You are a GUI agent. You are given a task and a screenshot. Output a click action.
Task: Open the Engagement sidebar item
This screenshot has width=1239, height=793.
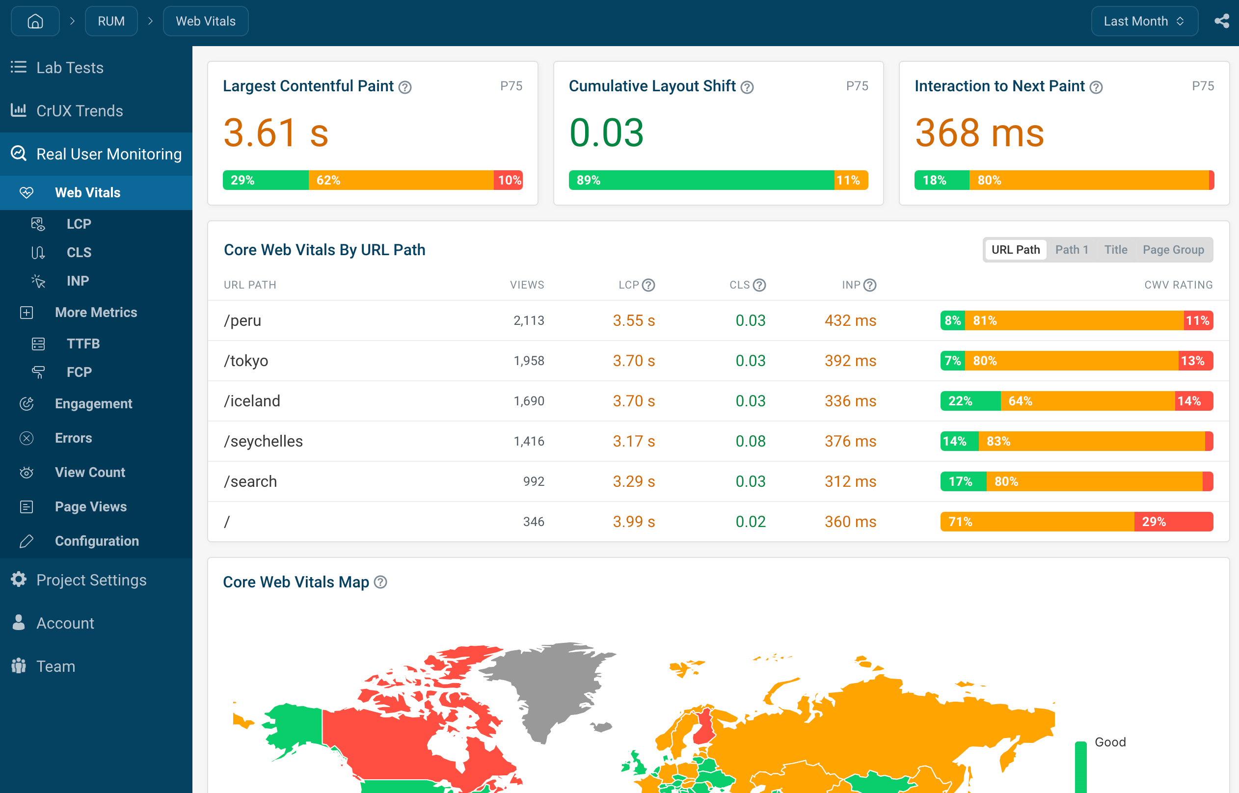[x=96, y=403]
